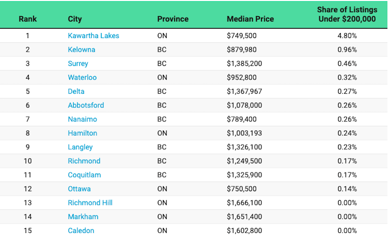Open the Delta city link
Image resolution: width=389 pixels, height=247 pixels.
coord(76,91)
